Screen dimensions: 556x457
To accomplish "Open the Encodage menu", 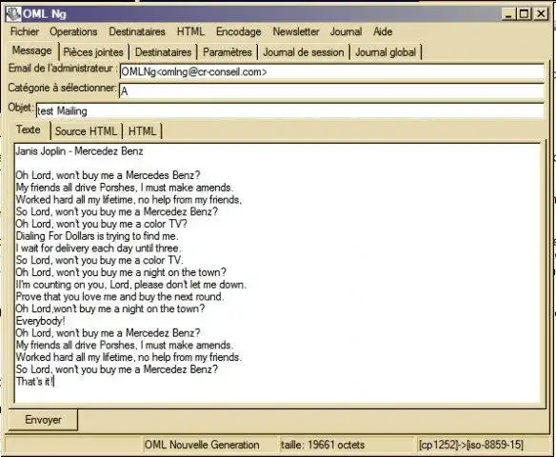I will point(239,31).
